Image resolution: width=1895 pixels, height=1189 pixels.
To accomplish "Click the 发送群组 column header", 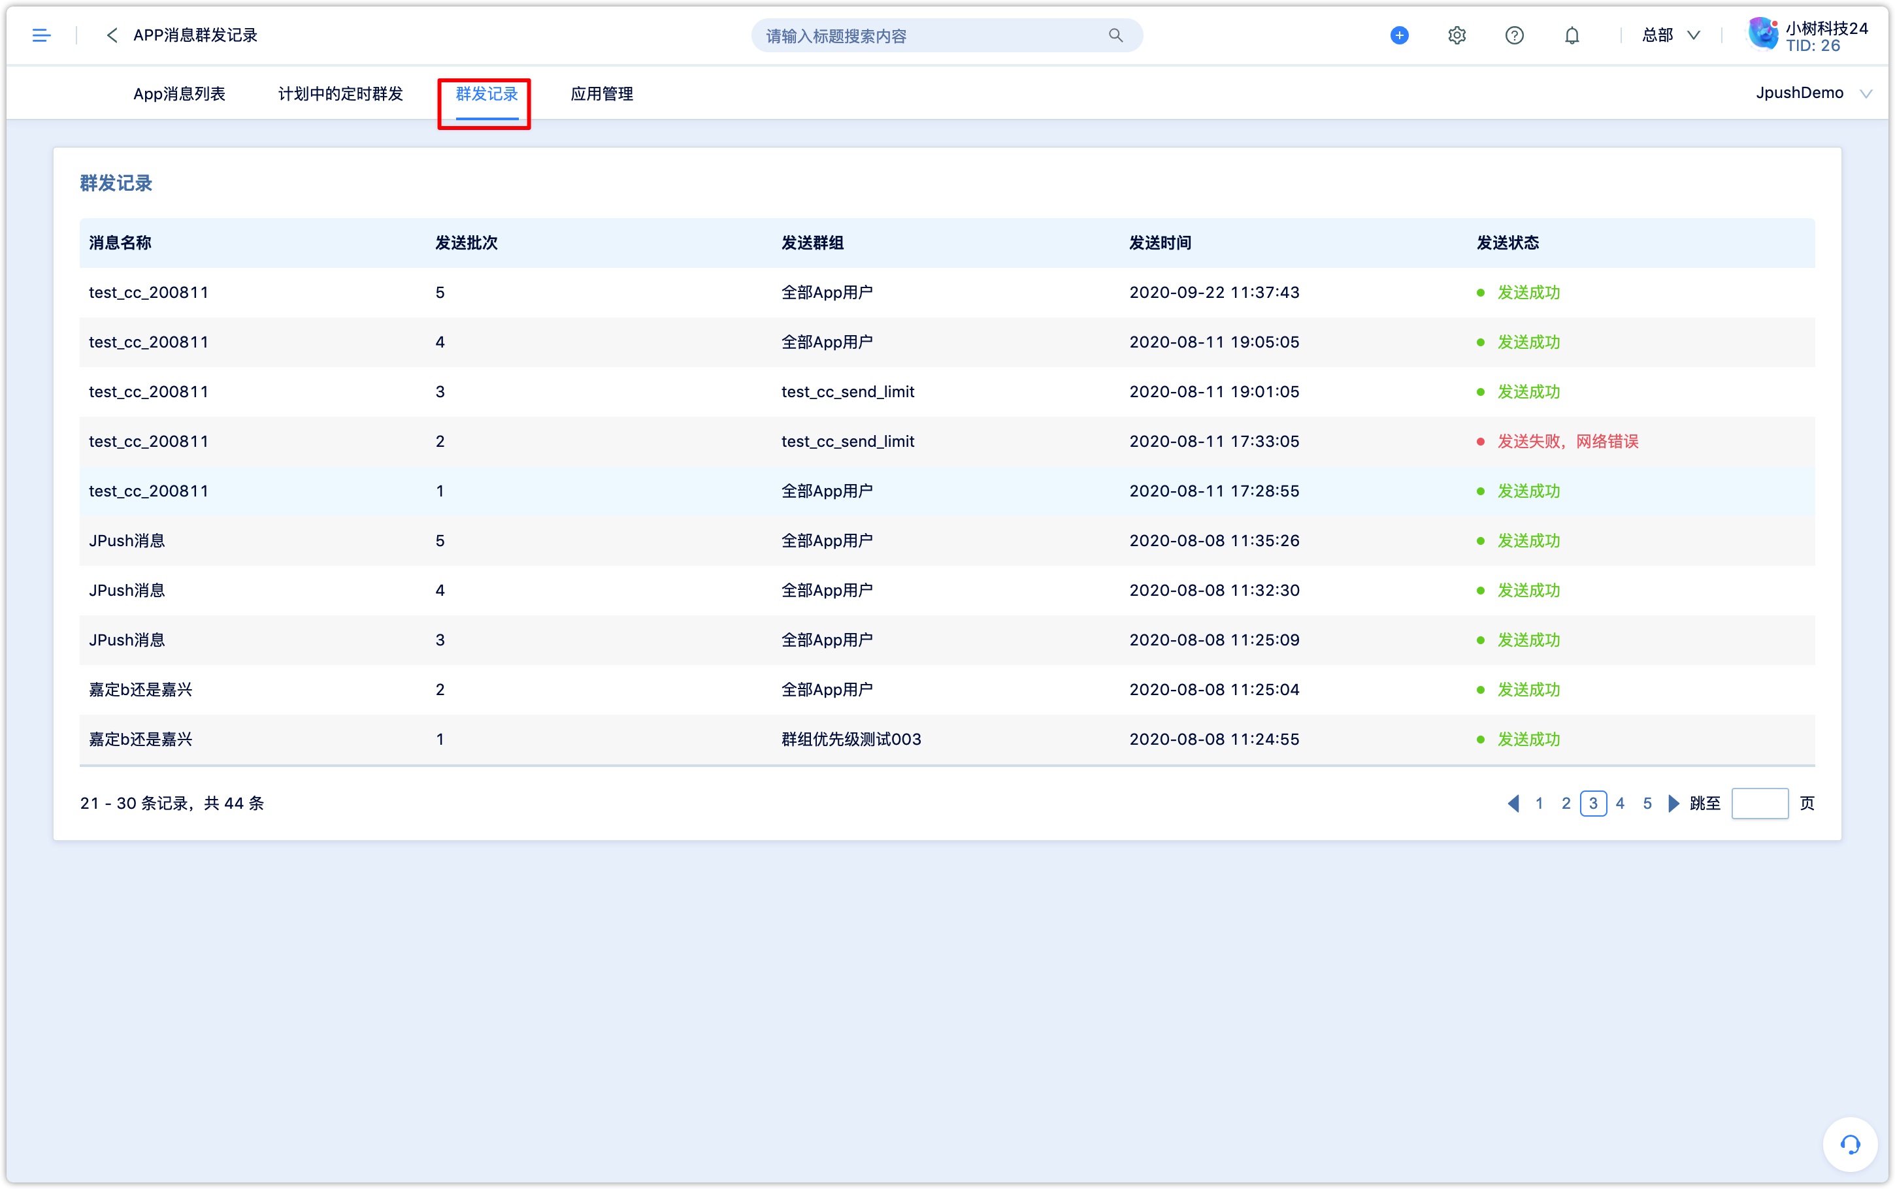I will pos(812,242).
